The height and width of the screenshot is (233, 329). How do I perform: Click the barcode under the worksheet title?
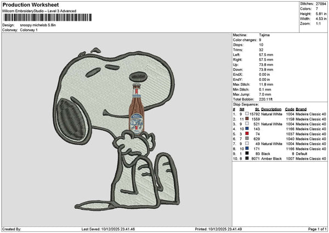click(x=48, y=18)
